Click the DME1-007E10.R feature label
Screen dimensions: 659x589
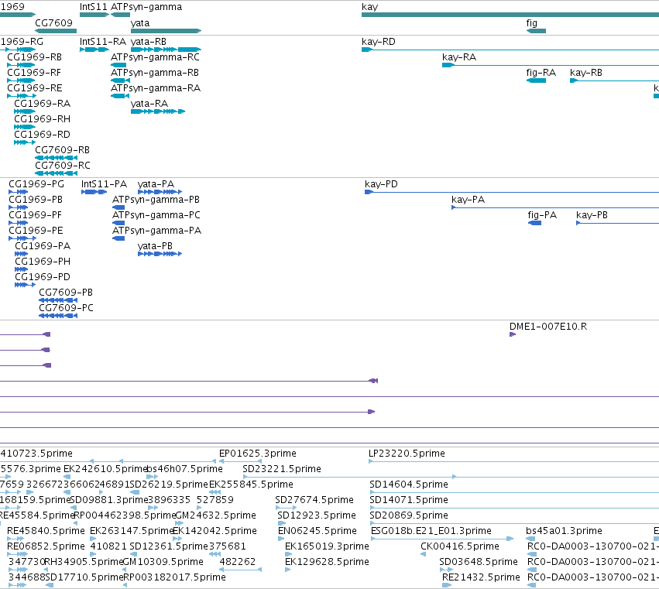click(x=548, y=327)
